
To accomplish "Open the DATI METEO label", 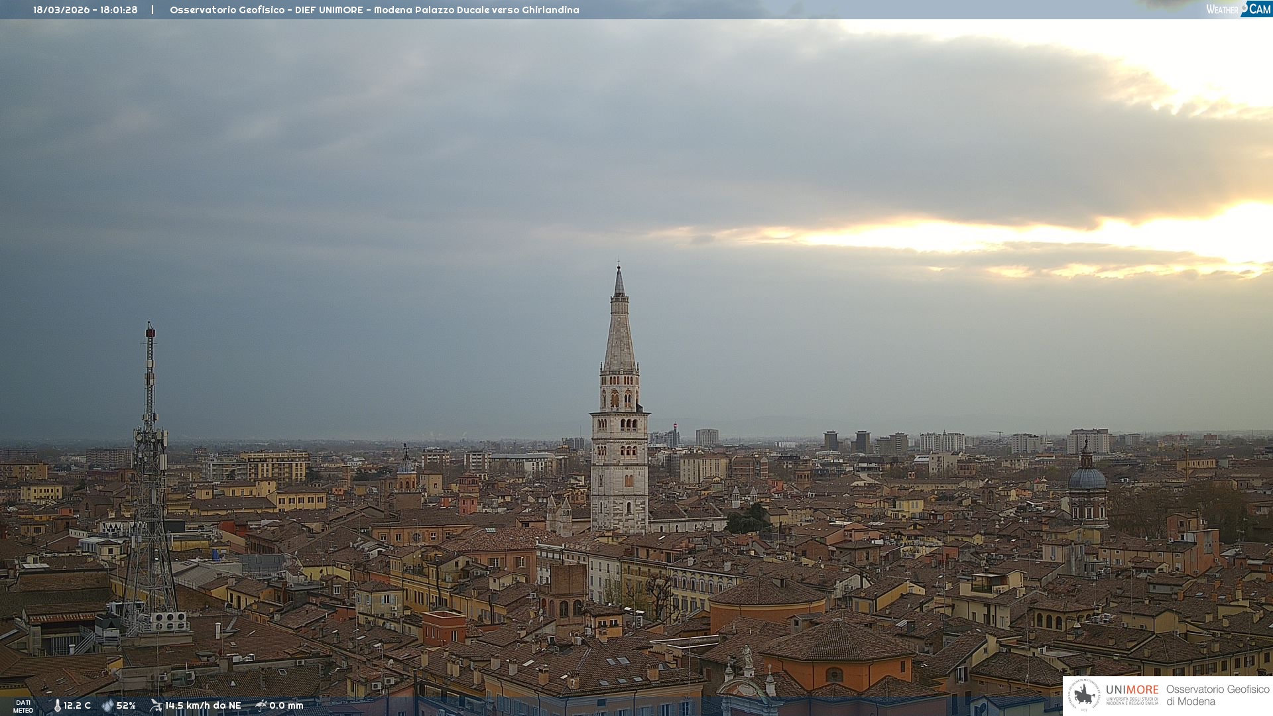I will [23, 706].
